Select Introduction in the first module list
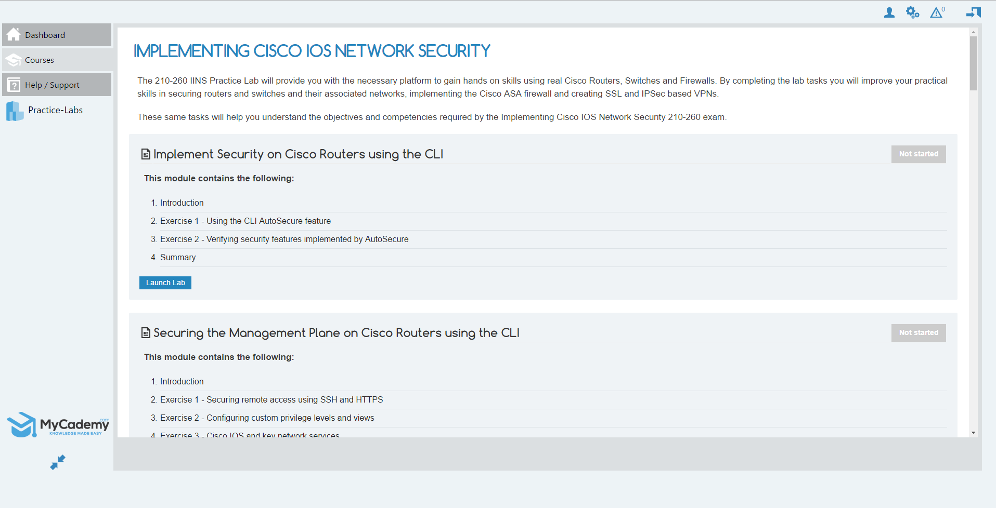 click(182, 203)
